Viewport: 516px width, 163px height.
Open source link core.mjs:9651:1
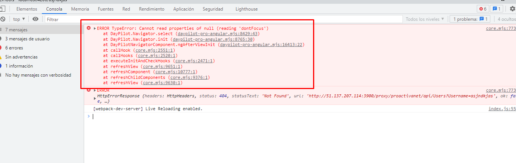pos(161,66)
